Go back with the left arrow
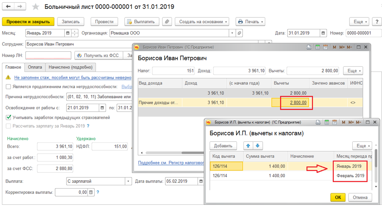Image resolution: width=382 pixels, height=207 pixels. 8,7
